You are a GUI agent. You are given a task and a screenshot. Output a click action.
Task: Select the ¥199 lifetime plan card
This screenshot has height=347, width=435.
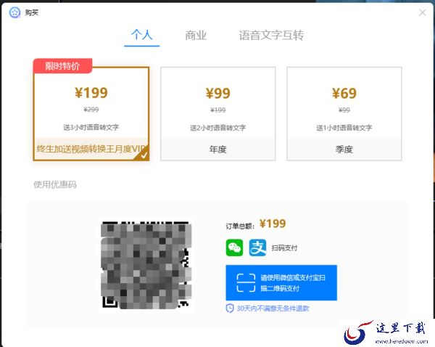(91, 114)
